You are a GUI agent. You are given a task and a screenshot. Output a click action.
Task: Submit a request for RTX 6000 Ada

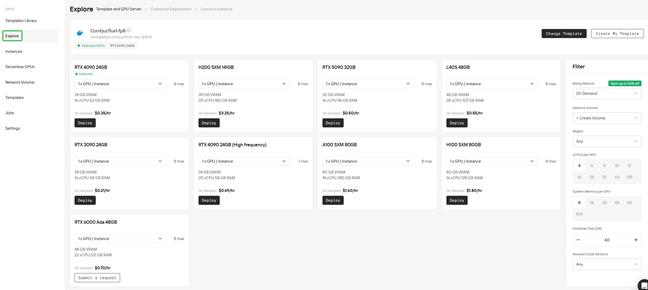point(97,278)
